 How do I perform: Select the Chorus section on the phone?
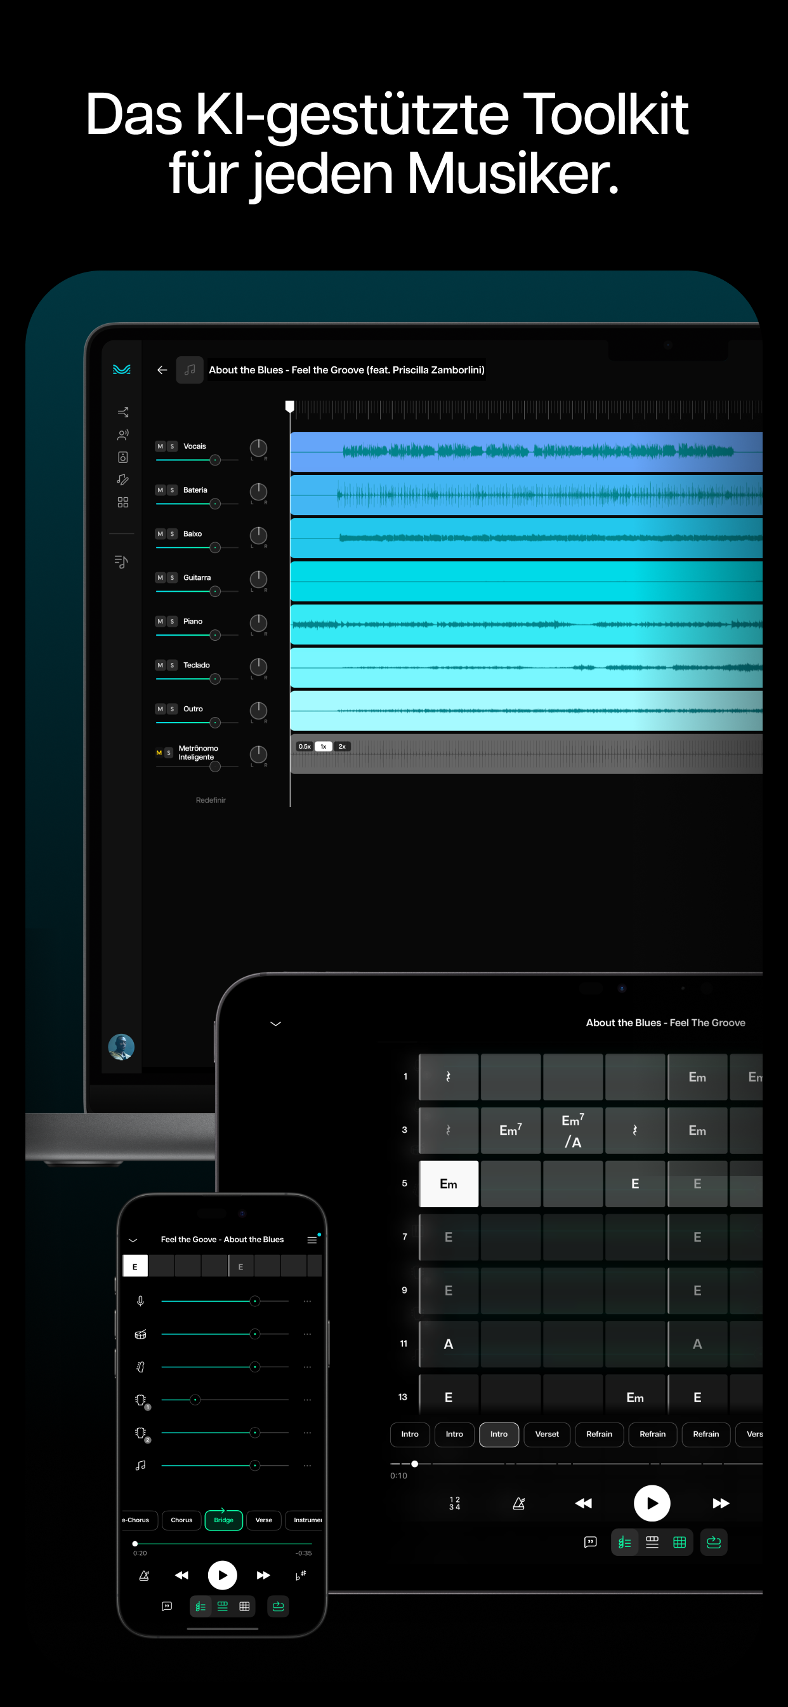[x=181, y=1520]
